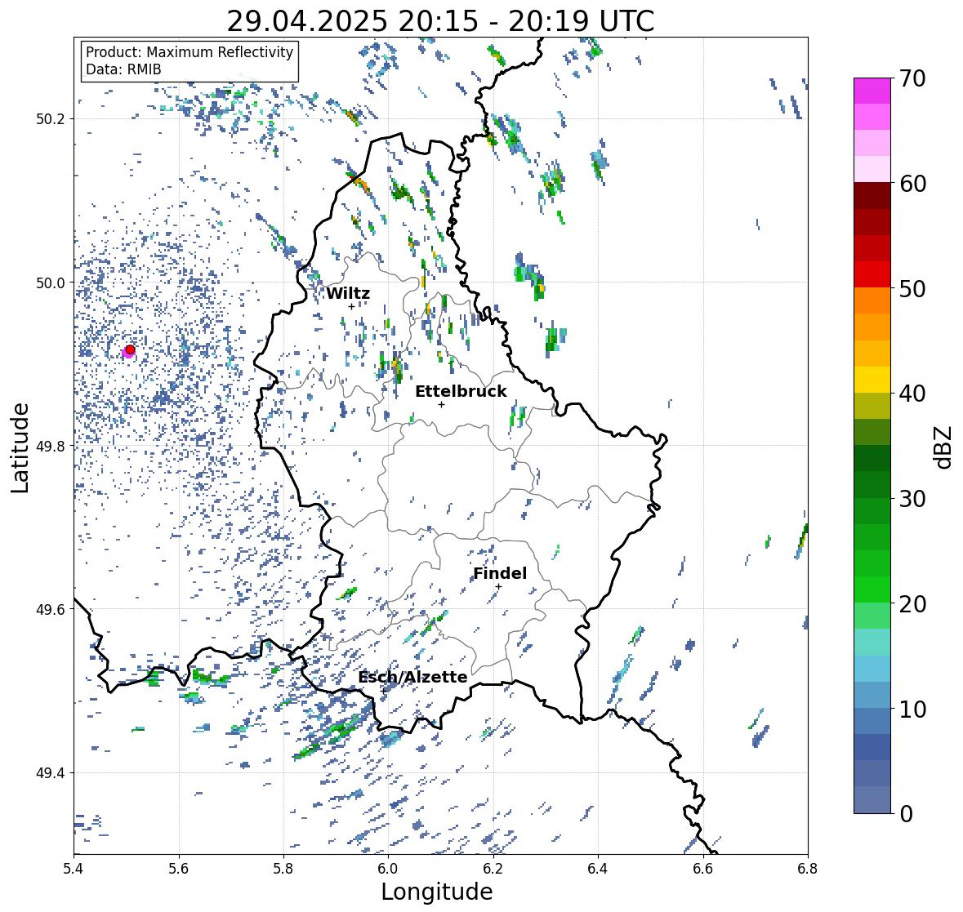Click the Latitude axis label
This screenshot has width=963, height=912.
click(x=20, y=447)
